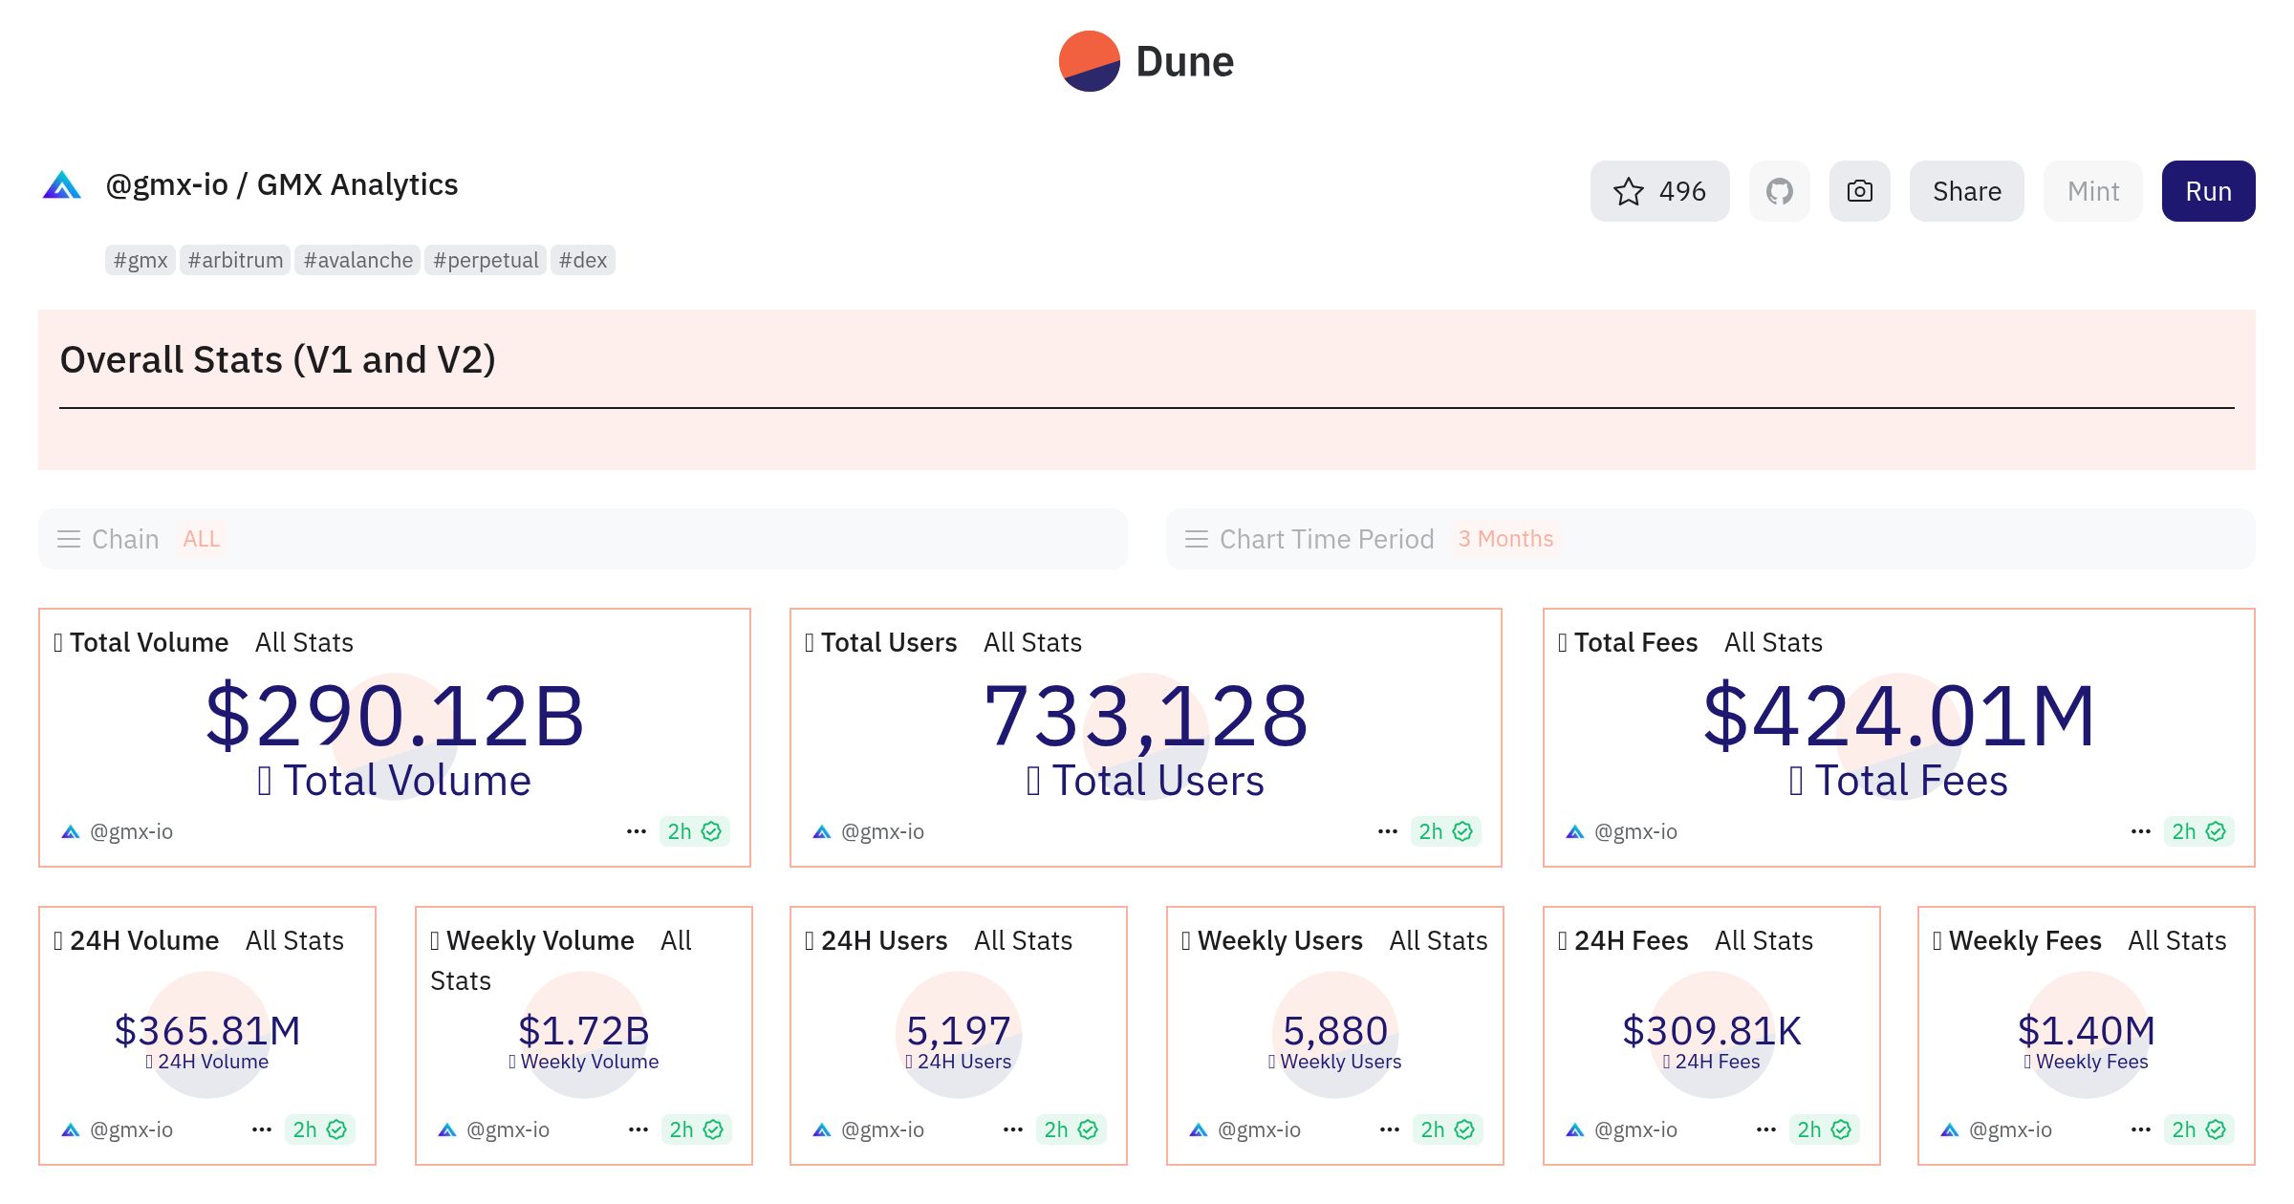Select the #gmx tag
The image size is (2294, 1204).
click(141, 260)
